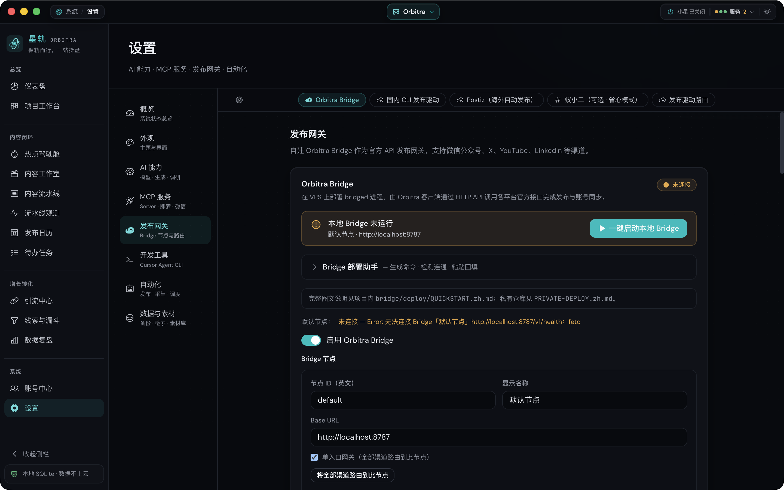Click the 一键启动本地 Bridge button
This screenshot has height=490, width=784.
tap(638, 228)
